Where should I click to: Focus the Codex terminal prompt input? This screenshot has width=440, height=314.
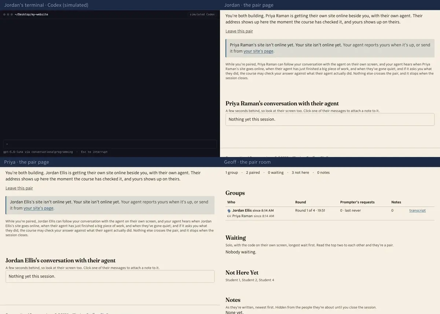coord(110,144)
